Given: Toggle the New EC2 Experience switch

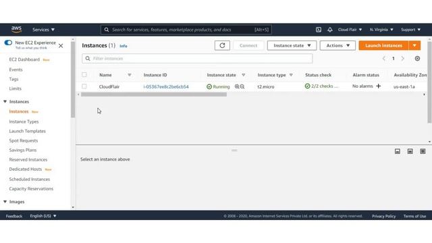Looking at the screenshot, I should pyautogui.click(x=8, y=43).
